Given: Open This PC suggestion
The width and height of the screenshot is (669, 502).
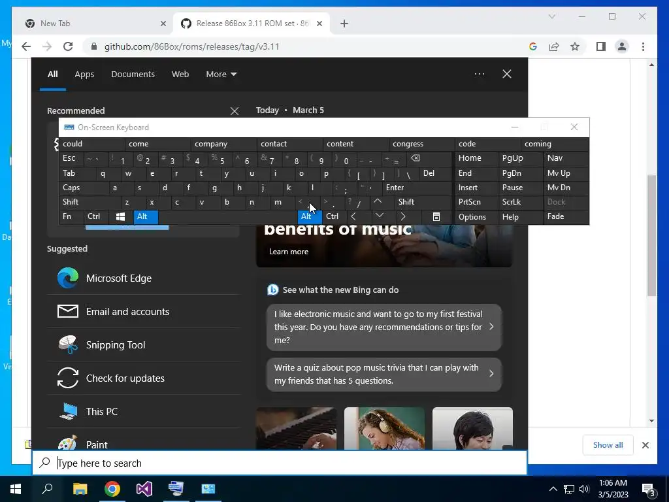Looking at the screenshot, I should click(x=143, y=411).
